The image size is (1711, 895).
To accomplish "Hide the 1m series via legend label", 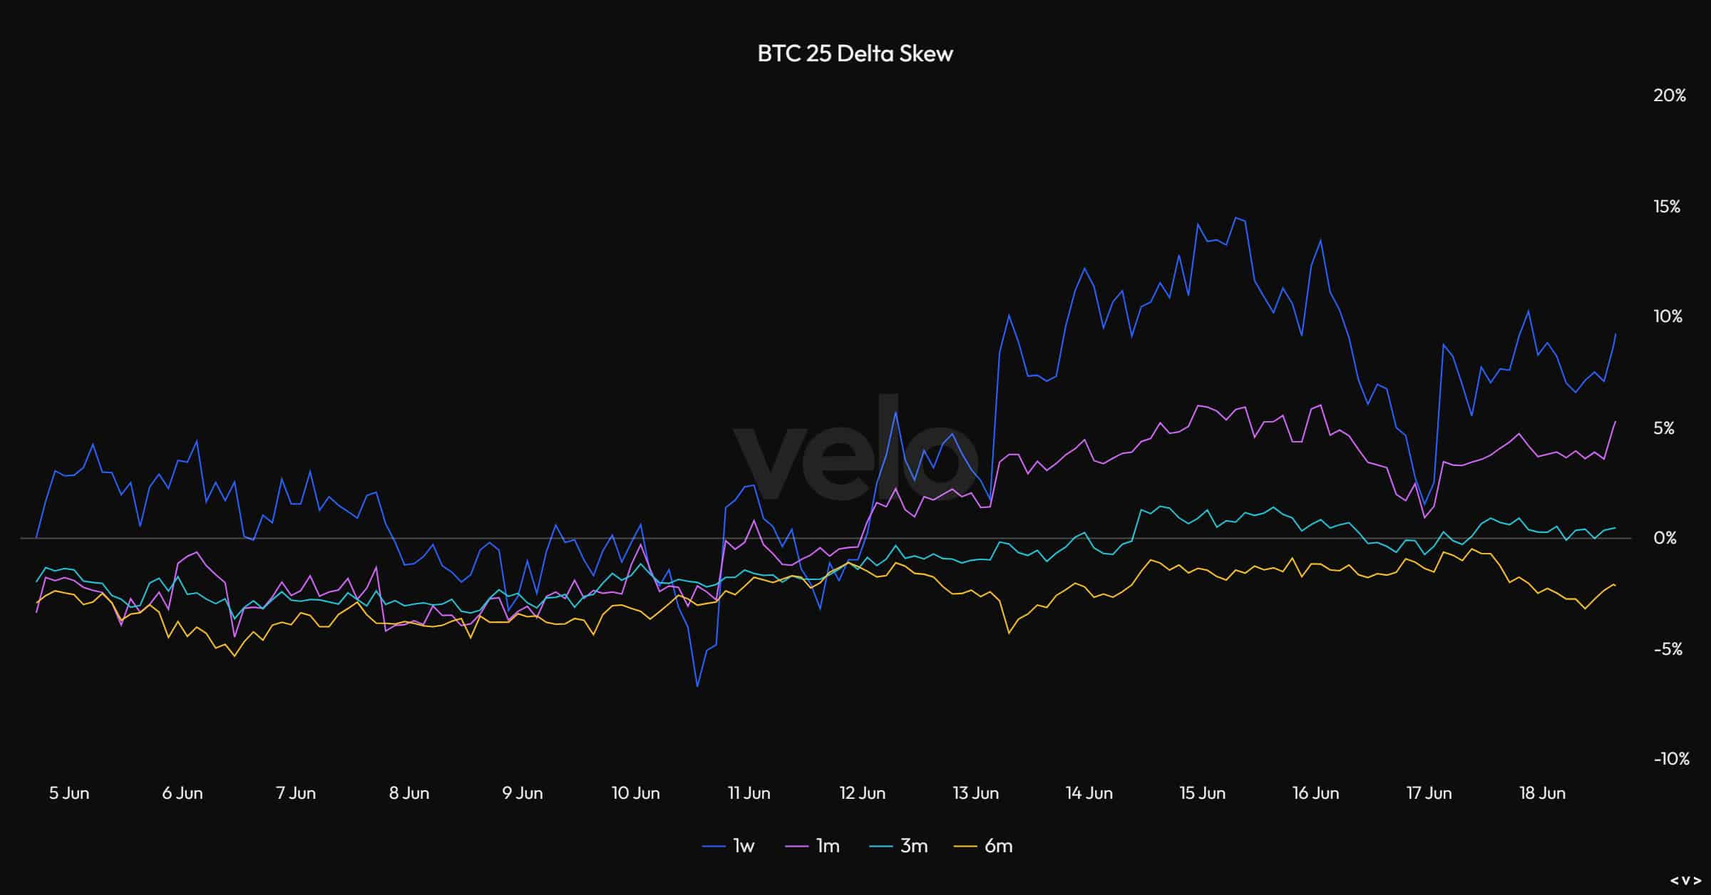I will (828, 846).
